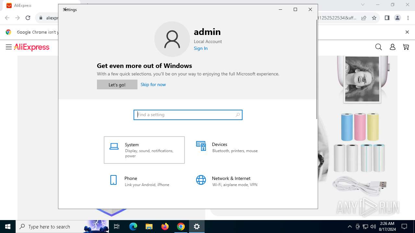415x233 pixels.
Task: Open File Explorer from taskbar
Action: point(149,227)
